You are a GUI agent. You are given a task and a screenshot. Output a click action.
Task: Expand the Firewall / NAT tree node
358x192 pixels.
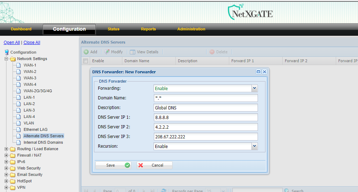click(6, 155)
